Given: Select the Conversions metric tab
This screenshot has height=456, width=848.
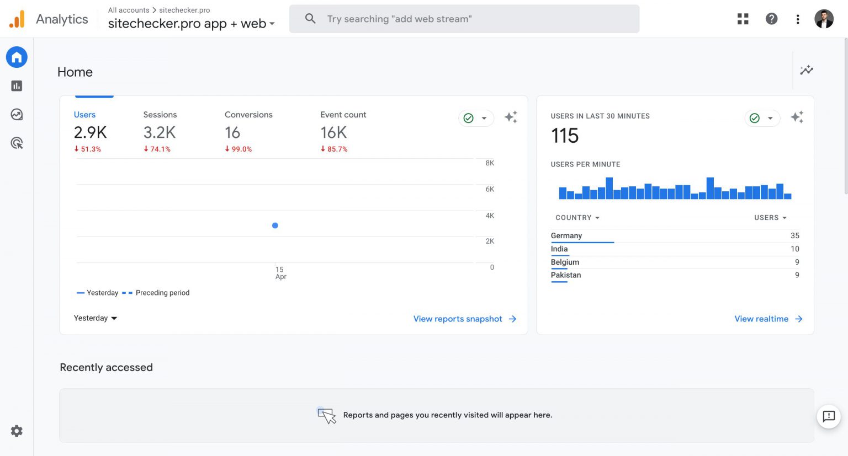Looking at the screenshot, I should [248, 115].
